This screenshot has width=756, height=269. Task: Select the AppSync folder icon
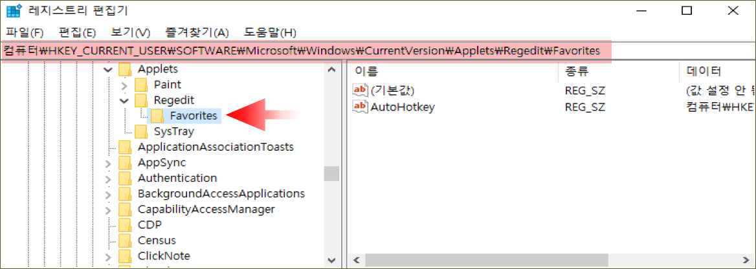coord(125,163)
